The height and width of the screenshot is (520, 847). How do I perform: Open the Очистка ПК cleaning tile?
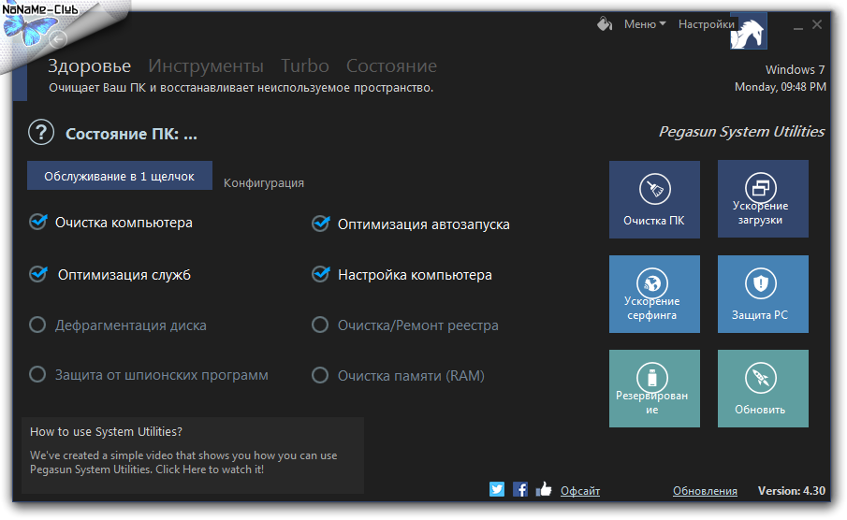[x=654, y=199]
